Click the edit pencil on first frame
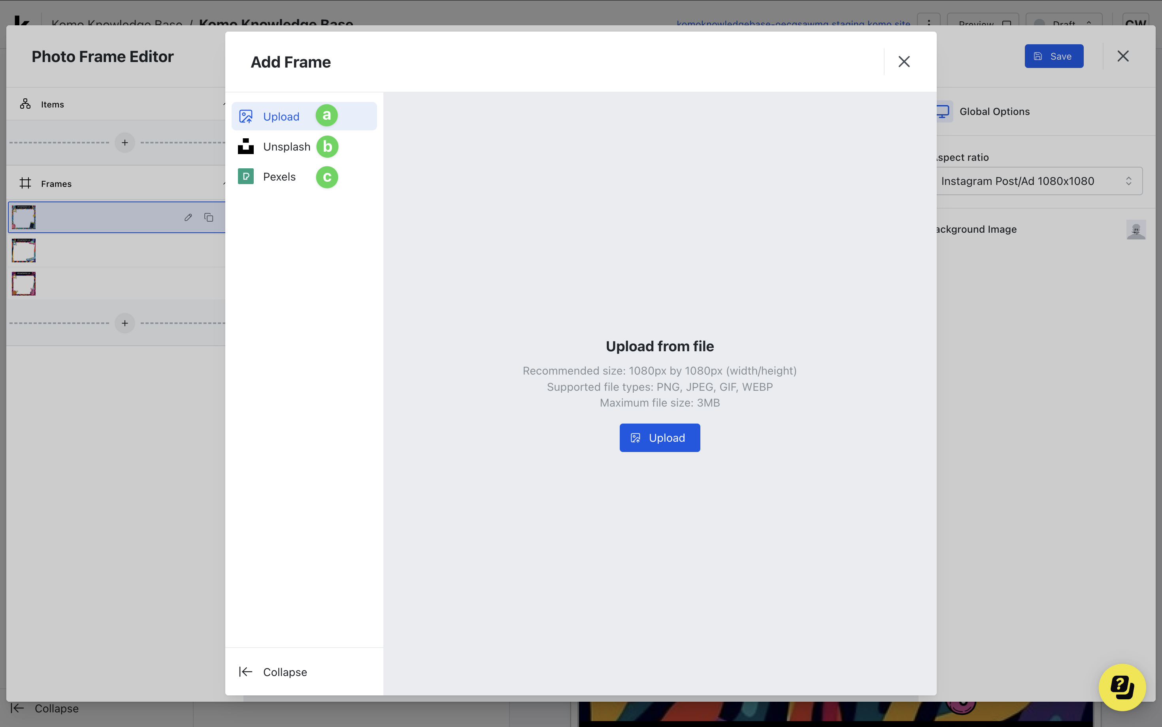The height and width of the screenshot is (727, 1162). coord(188,217)
